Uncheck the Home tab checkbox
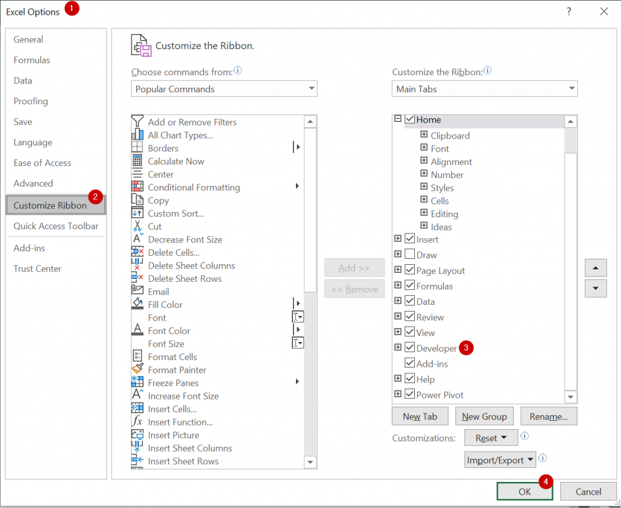621x508 pixels. click(410, 119)
